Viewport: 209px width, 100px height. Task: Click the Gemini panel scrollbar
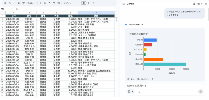coord(208,14)
